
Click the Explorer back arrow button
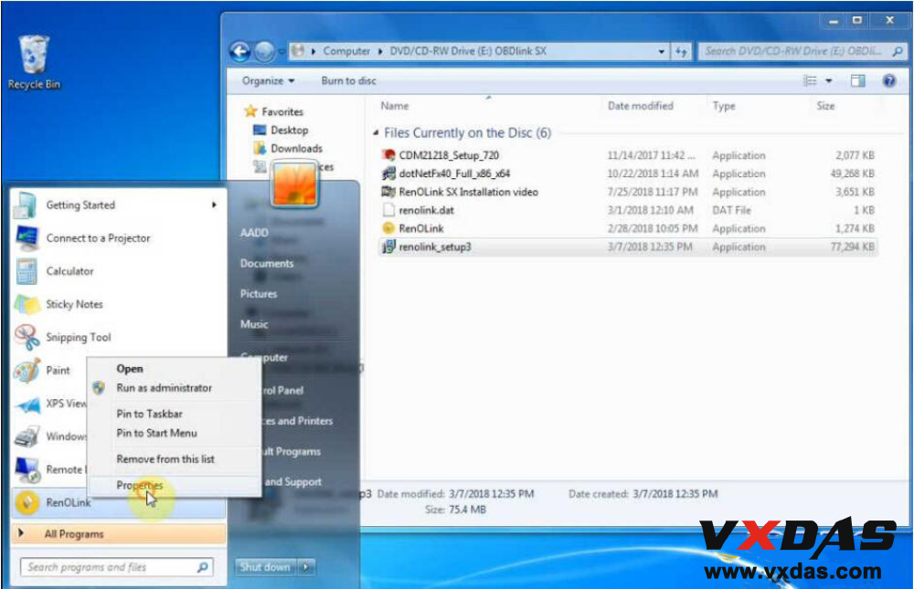pos(240,52)
